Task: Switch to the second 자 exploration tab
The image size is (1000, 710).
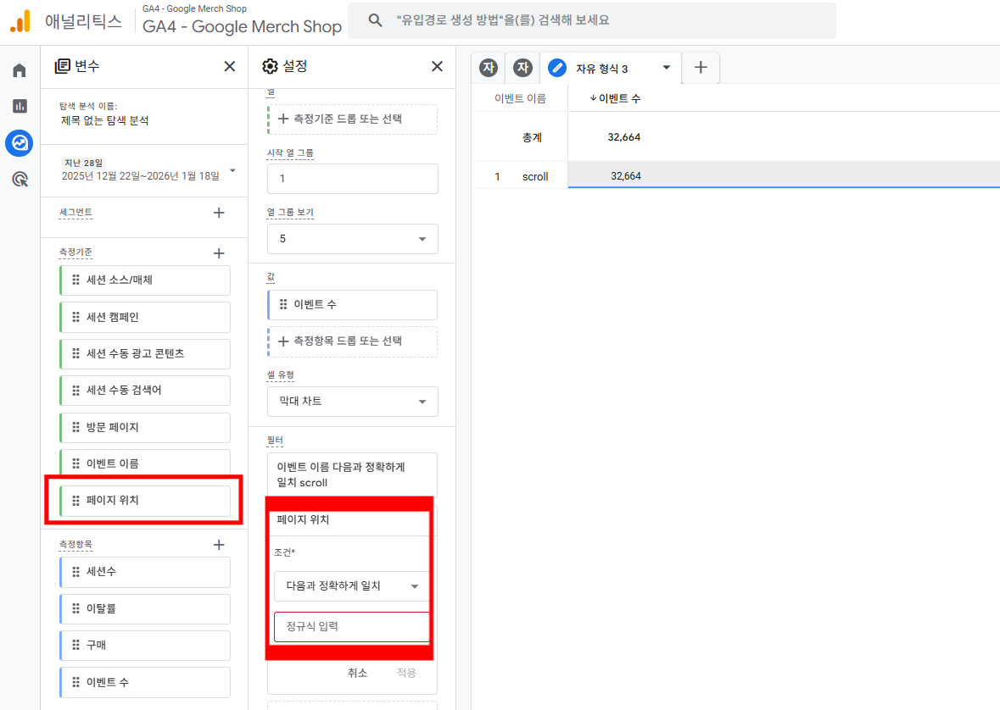Action: [523, 68]
